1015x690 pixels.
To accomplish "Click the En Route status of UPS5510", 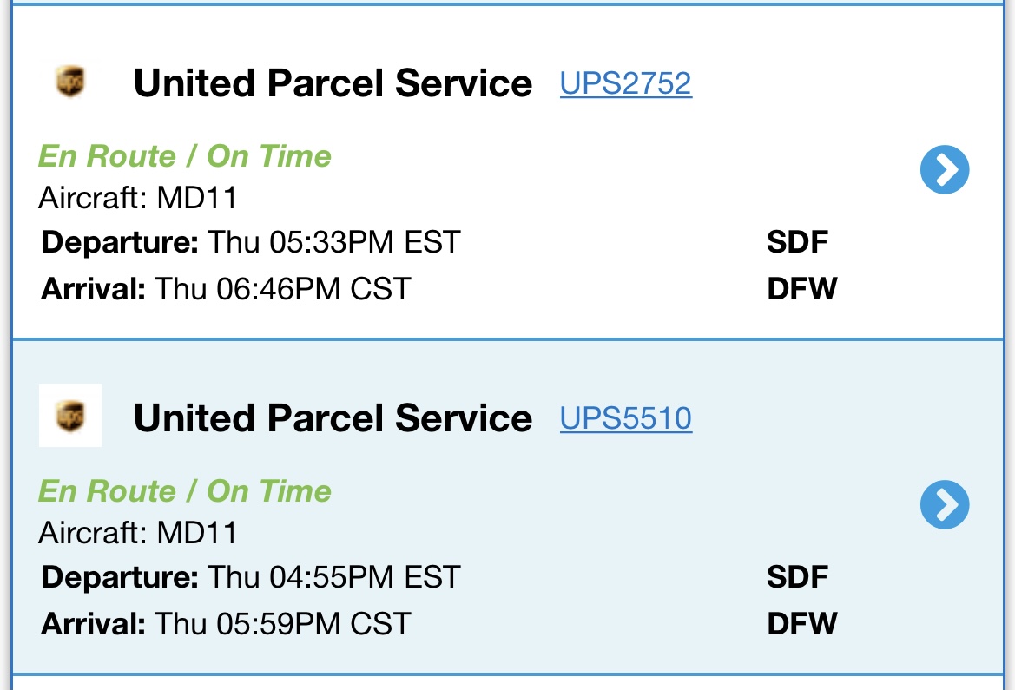I will [184, 491].
